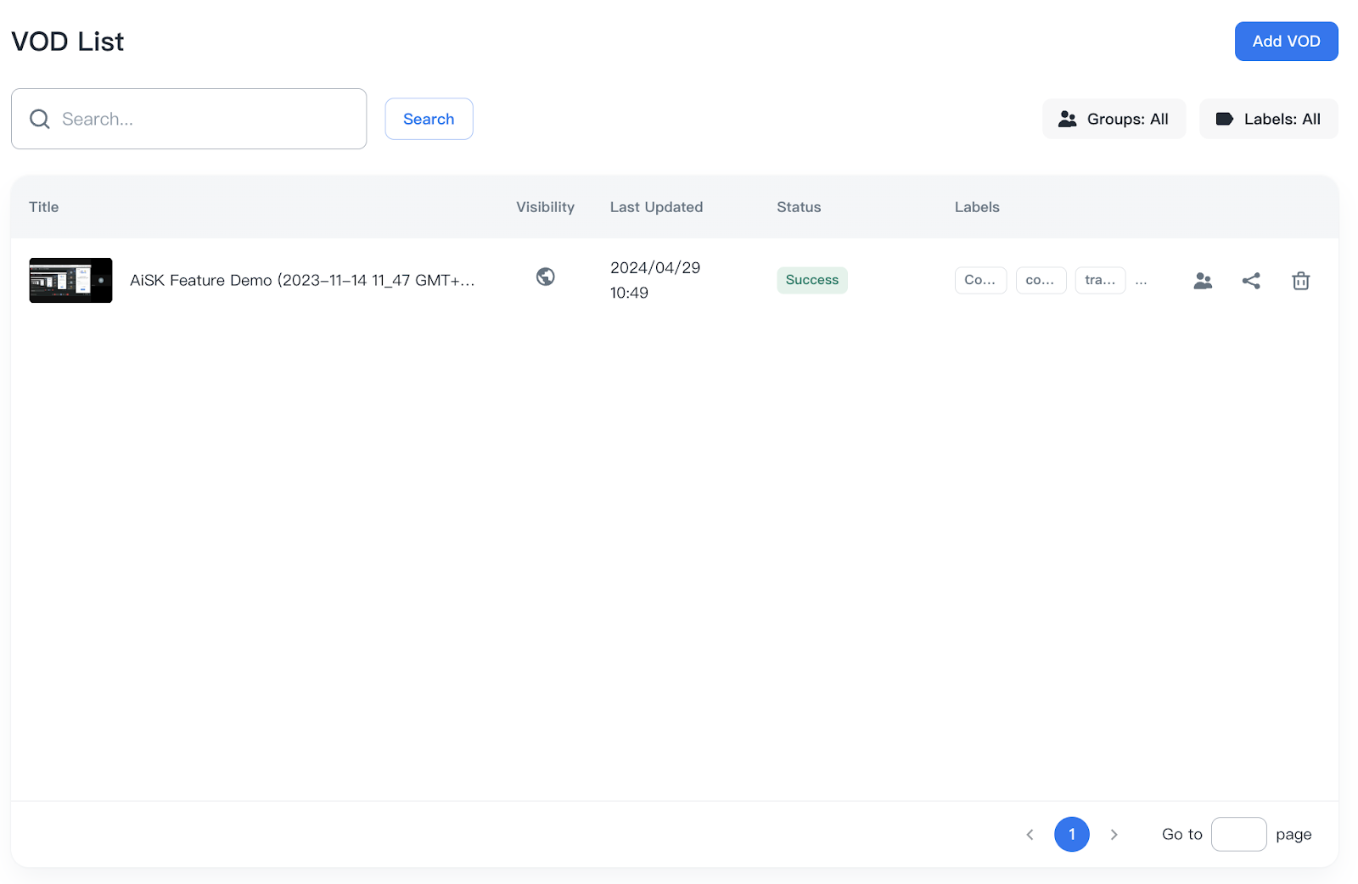The image size is (1358, 884).
Task: Select the 'tra...' label tag
Action: [x=1100, y=280]
